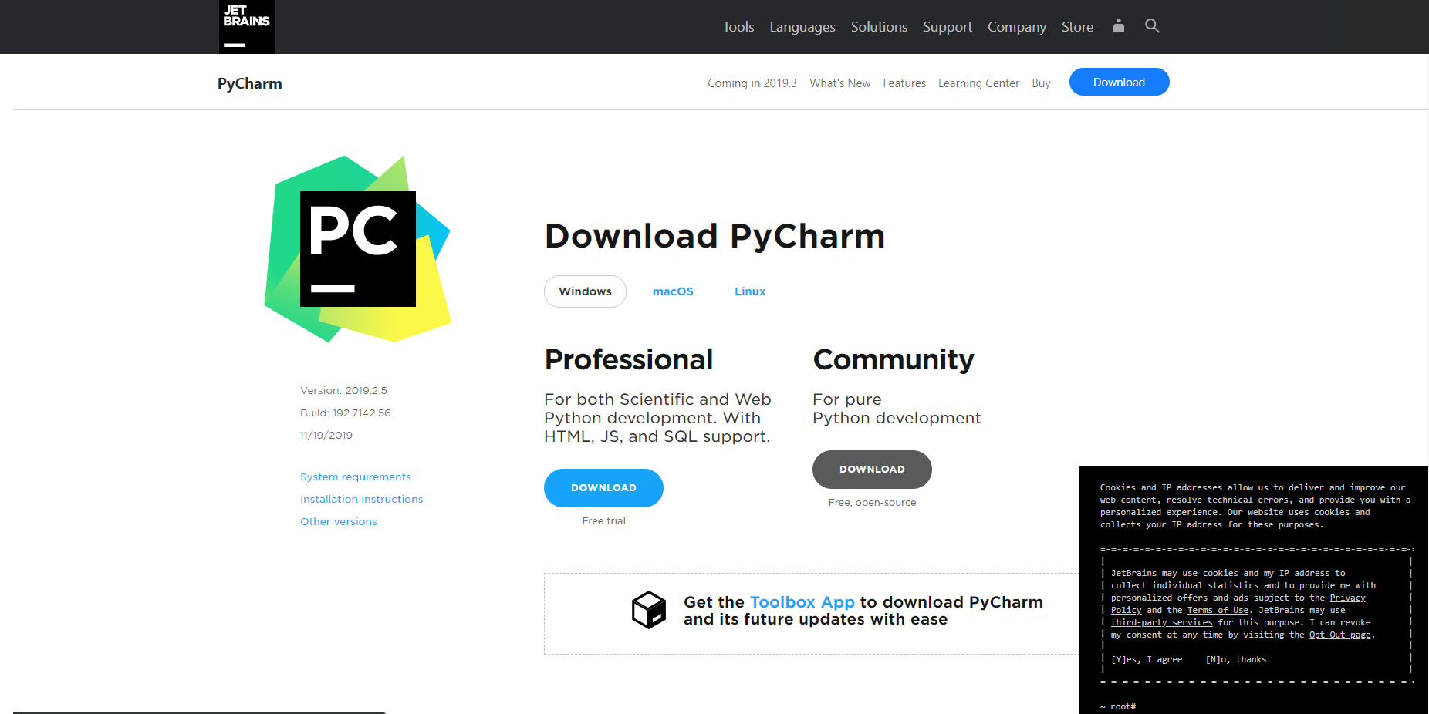Open the Support menu
Screen dimensions: 1429x714
click(x=948, y=27)
